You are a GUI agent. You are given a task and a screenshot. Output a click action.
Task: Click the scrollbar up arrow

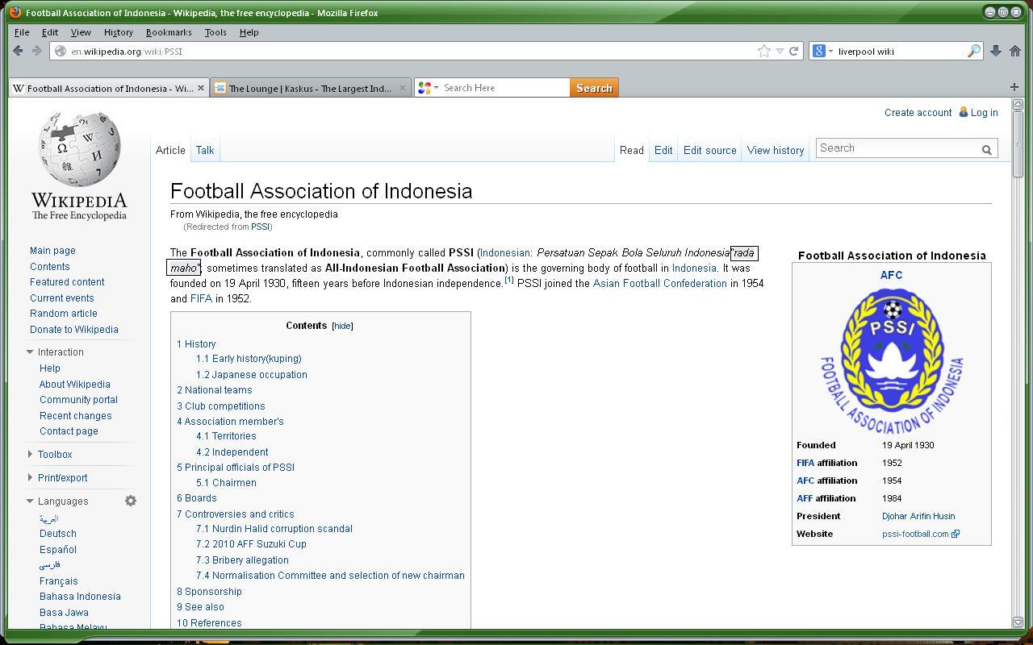(1017, 104)
